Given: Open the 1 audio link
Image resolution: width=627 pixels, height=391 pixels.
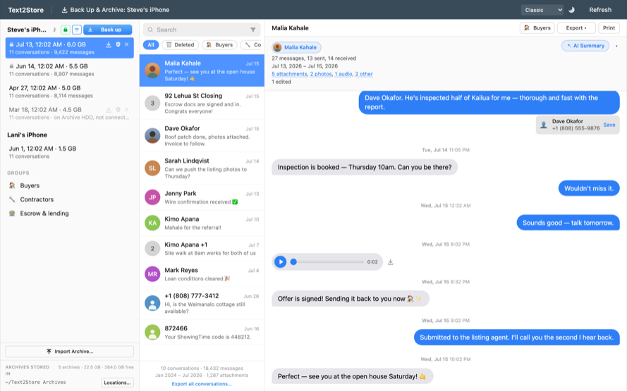Looking at the screenshot, I should 343,74.
